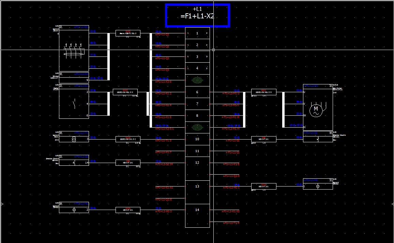
Task: Select the contactor contact symbol in K1 block
Action: point(74,103)
